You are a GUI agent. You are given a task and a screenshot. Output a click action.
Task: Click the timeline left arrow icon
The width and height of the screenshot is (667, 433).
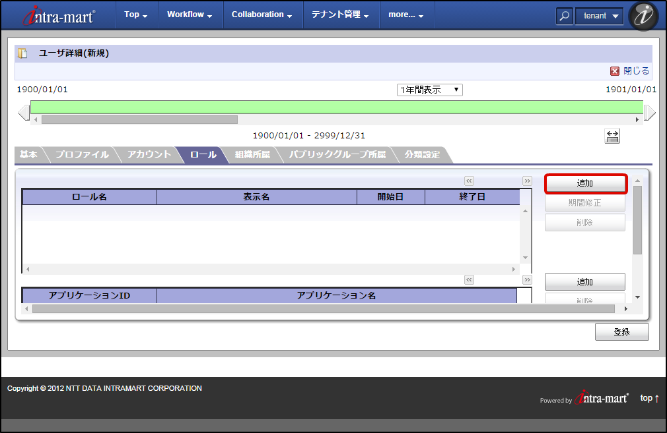pos(24,113)
